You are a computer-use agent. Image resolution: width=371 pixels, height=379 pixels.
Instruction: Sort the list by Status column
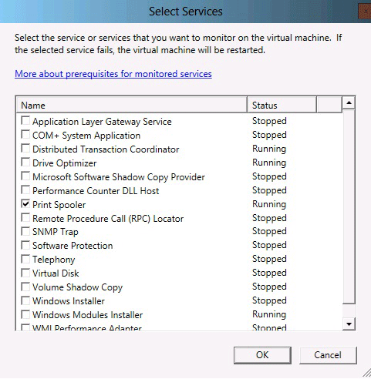tap(282, 105)
